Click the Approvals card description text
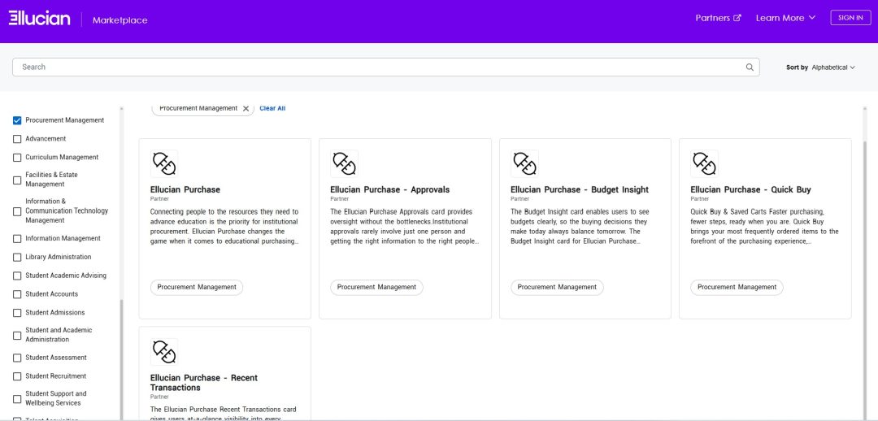Screen dimensions: 878x421 tap(404, 227)
